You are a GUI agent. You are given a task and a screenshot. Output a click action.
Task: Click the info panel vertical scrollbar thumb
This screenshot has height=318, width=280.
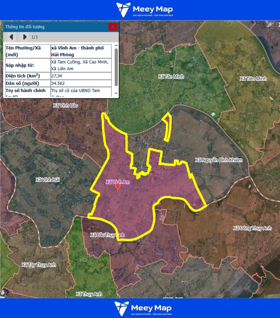pyautogui.click(x=117, y=66)
